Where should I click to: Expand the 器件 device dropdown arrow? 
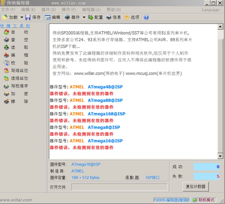84,17
